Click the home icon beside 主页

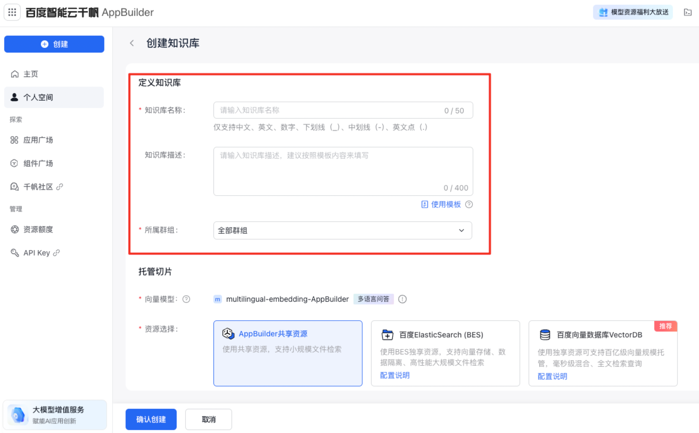tap(15, 74)
